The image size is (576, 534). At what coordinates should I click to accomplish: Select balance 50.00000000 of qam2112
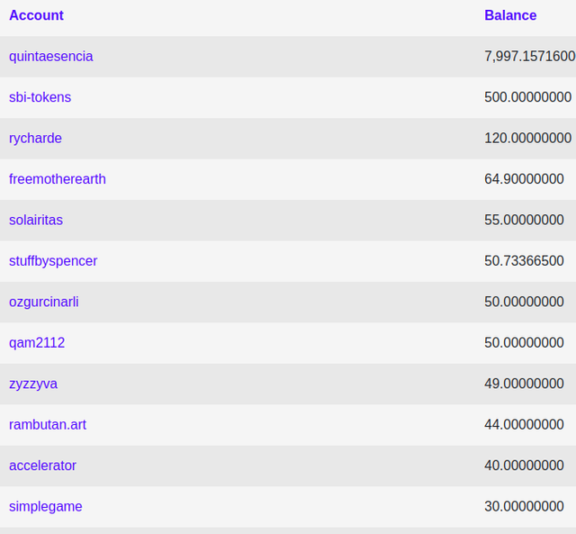524,343
